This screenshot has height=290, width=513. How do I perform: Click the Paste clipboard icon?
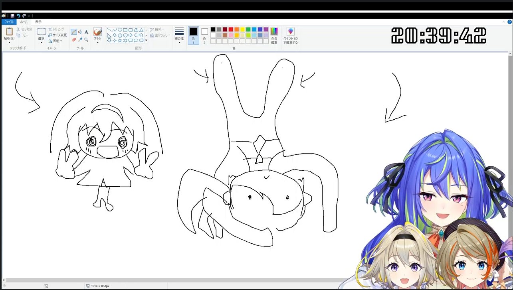click(x=9, y=32)
